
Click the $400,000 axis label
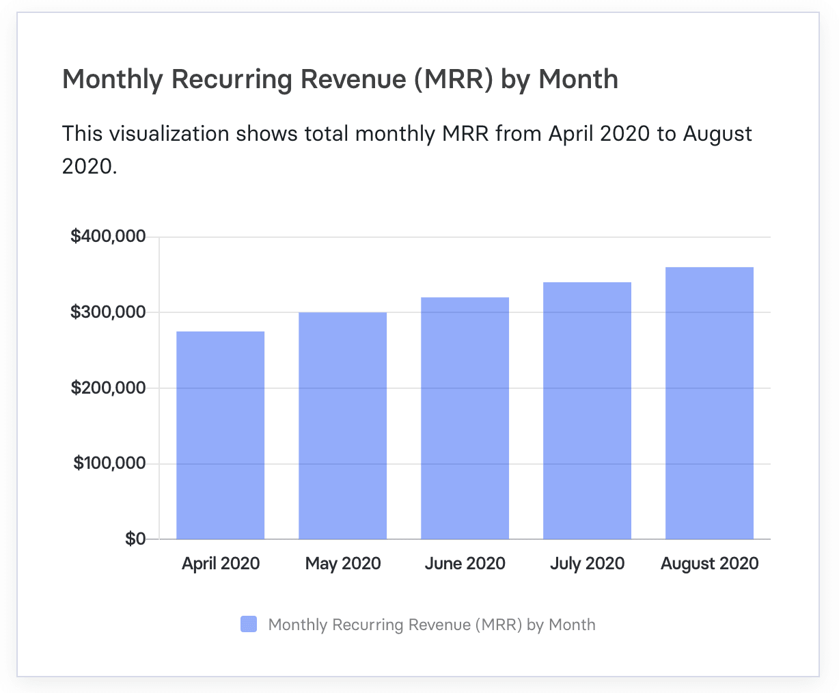pyautogui.click(x=108, y=236)
